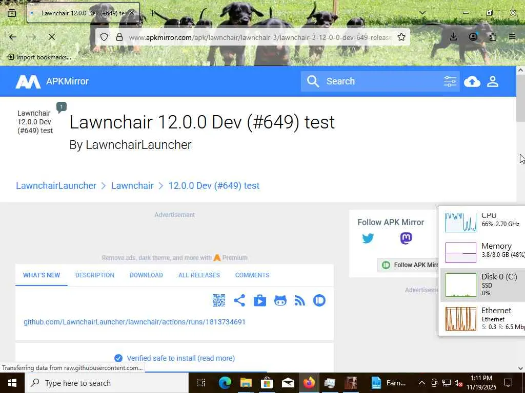Open the github.com LawnchairLauncher actions run link
Screen dimensions: 525x393
135,322
